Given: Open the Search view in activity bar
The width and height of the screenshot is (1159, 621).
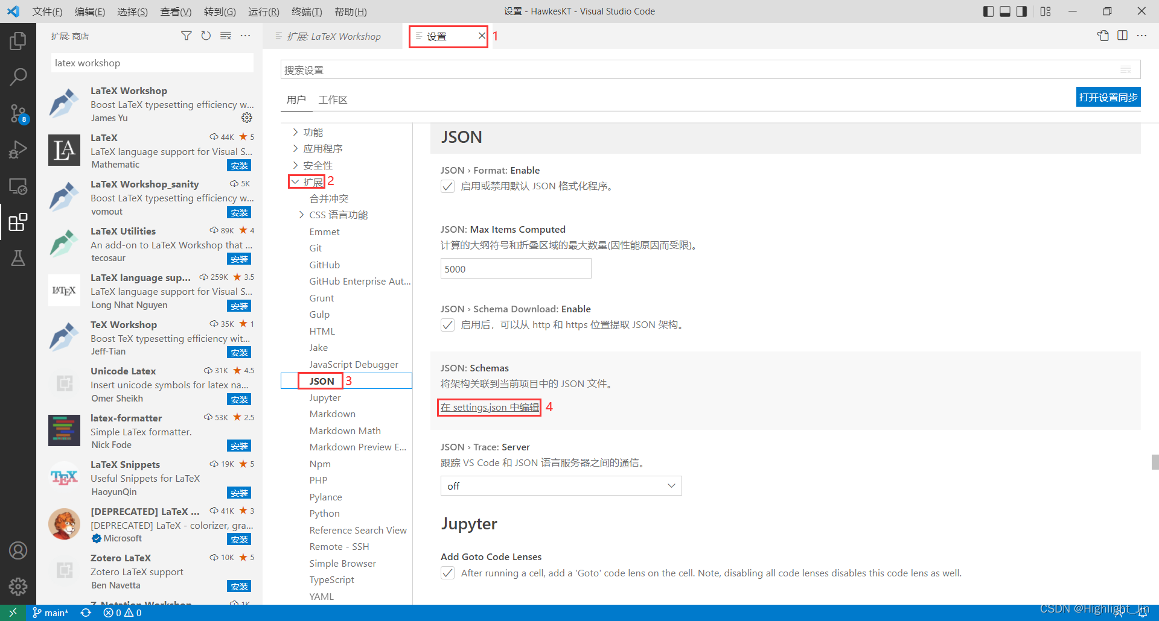Looking at the screenshot, I should pos(18,77).
